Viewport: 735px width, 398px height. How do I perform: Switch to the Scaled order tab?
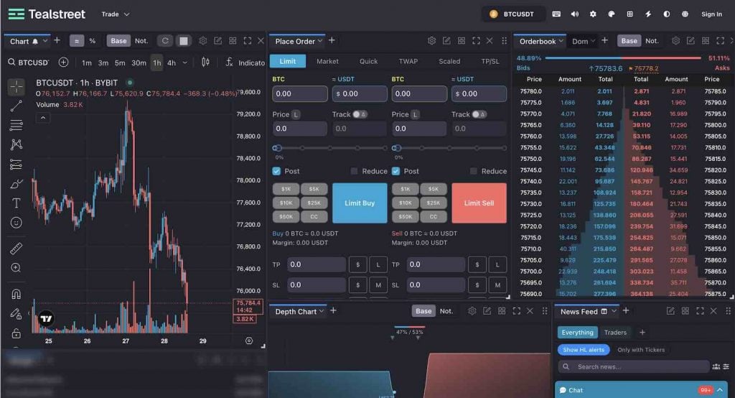point(449,61)
